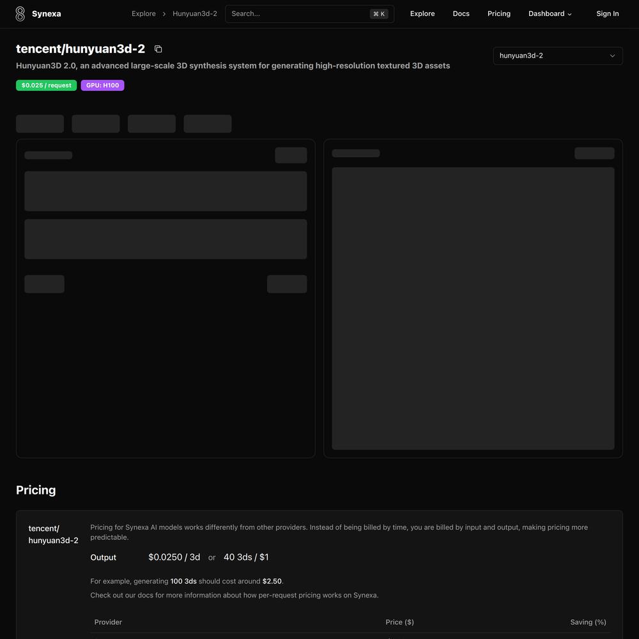The height and width of the screenshot is (639, 639).
Task: Click the Hunyuan3d-2 breadcrumb
Action: pos(195,14)
